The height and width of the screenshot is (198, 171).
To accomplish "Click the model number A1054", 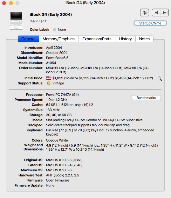I will pyautogui.click(x=51, y=63).
